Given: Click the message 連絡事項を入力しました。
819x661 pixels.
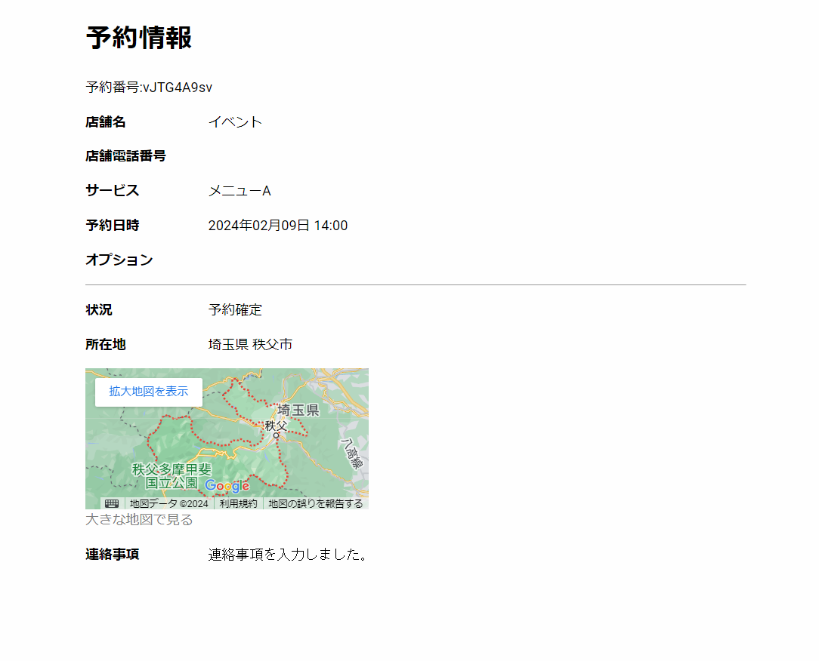Looking at the screenshot, I should pos(289,554).
